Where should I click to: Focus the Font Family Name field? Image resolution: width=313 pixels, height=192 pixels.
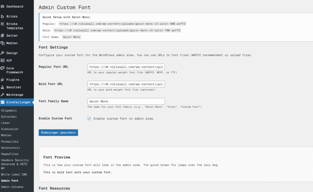click(126, 101)
